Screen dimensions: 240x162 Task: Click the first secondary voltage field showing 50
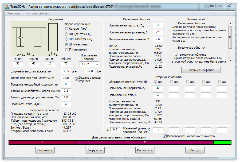coord(158,88)
